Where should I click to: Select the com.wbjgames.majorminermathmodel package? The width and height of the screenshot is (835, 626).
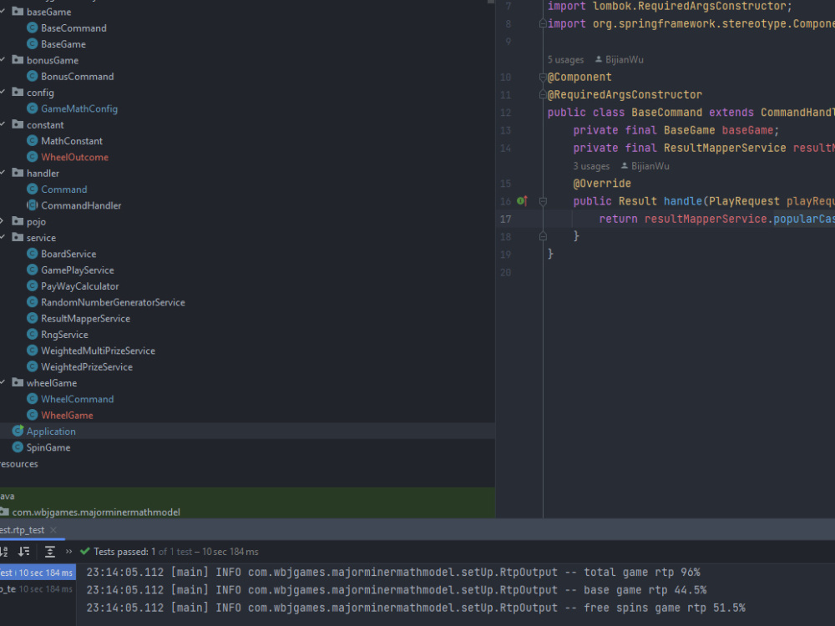tap(96, 512)
